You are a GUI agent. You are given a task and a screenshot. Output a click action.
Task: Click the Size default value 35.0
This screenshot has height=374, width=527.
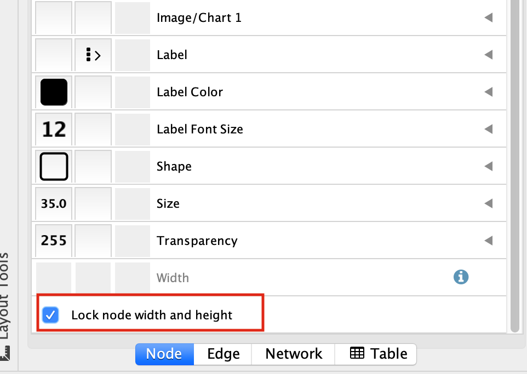[54, 203]
